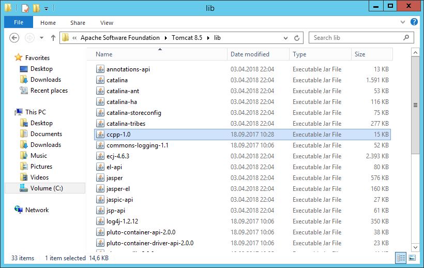Open the recent locations dropdown arrow
The width and height of the screenshot is (424, 268).
[x=41, y=38]
